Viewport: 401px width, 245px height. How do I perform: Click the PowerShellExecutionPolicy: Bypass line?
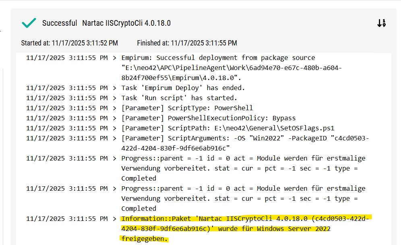209,118
